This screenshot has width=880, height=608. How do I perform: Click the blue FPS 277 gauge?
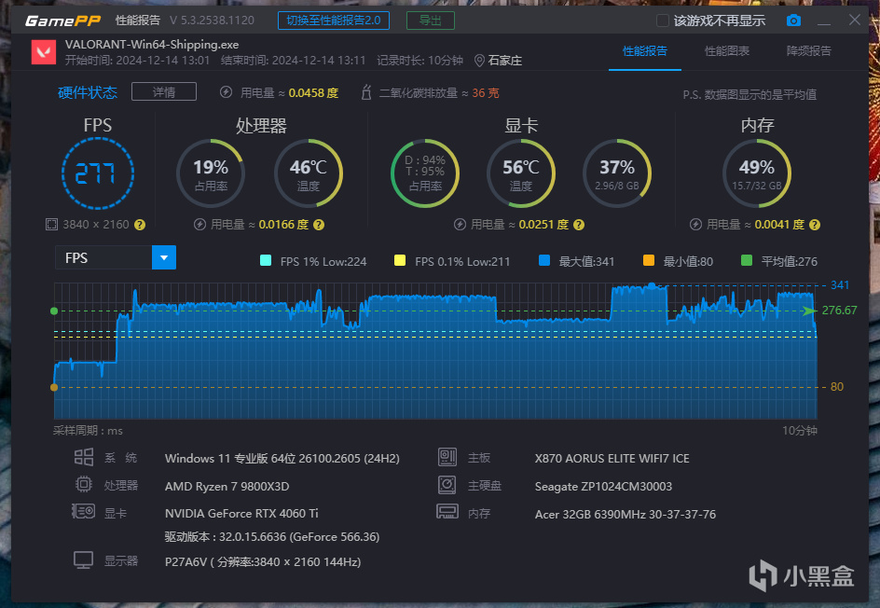tap(98, 173)
